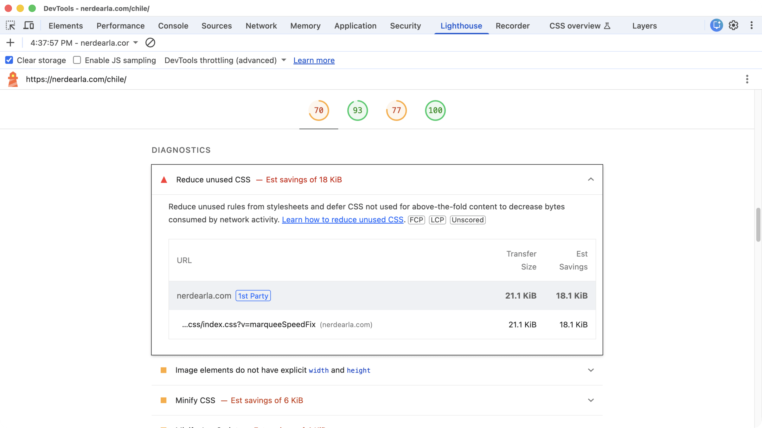Click the Learn more throttling link

pos(314,60)
